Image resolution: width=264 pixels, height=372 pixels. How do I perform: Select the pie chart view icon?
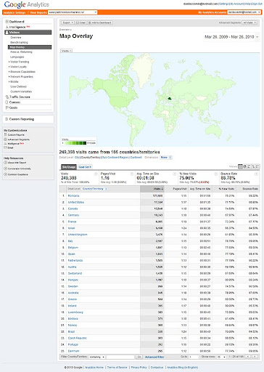point(244,166)
